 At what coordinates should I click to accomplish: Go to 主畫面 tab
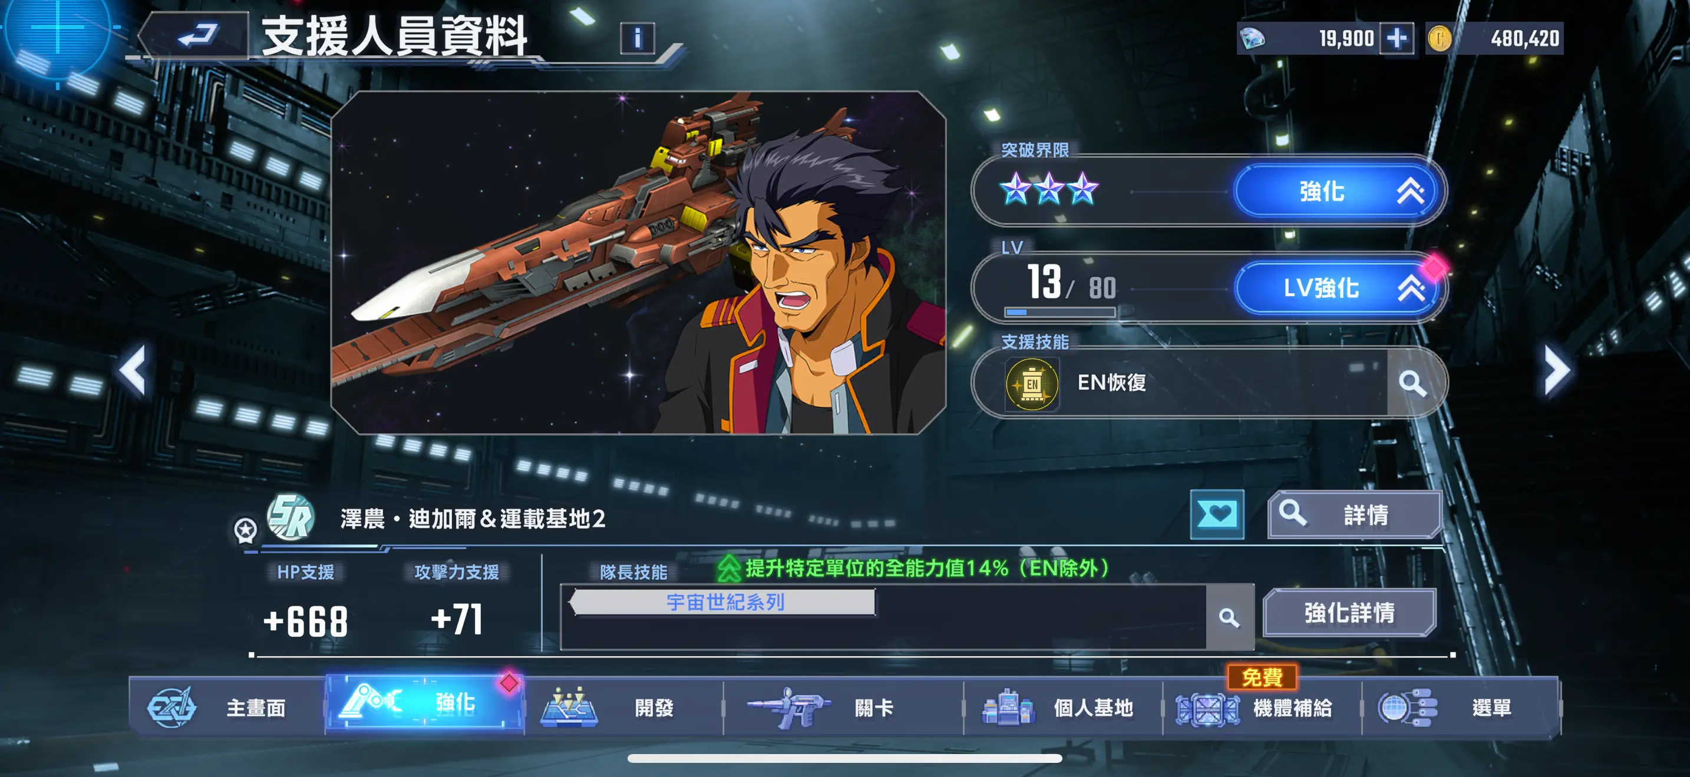coord(227,706)
